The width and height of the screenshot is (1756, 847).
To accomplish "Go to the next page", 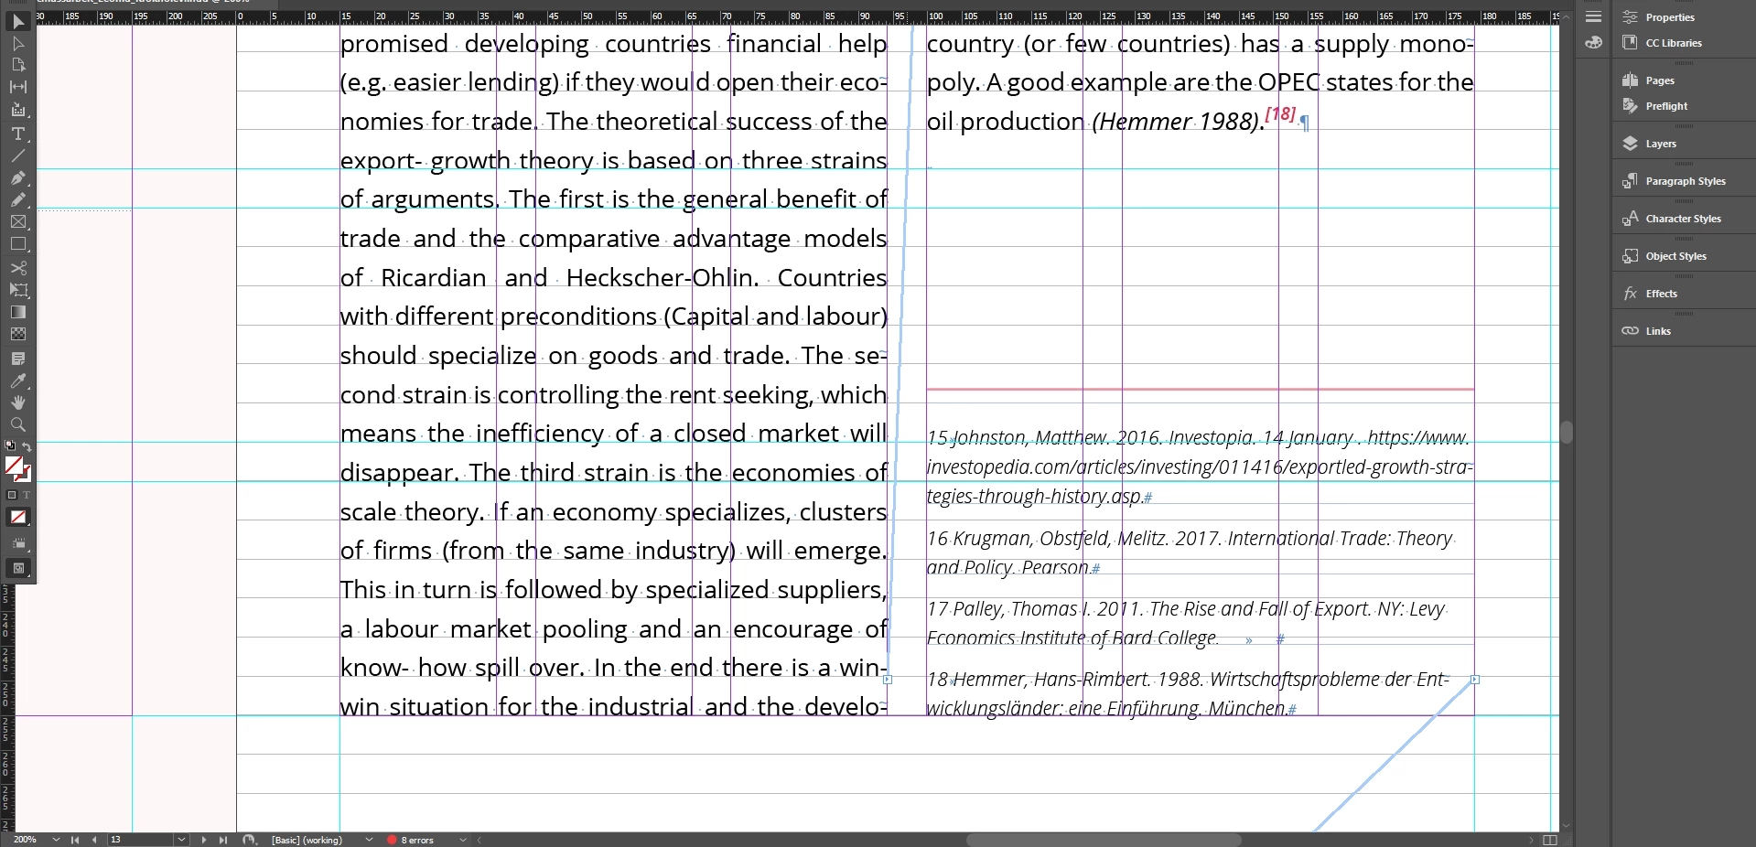I will (203, 840).
